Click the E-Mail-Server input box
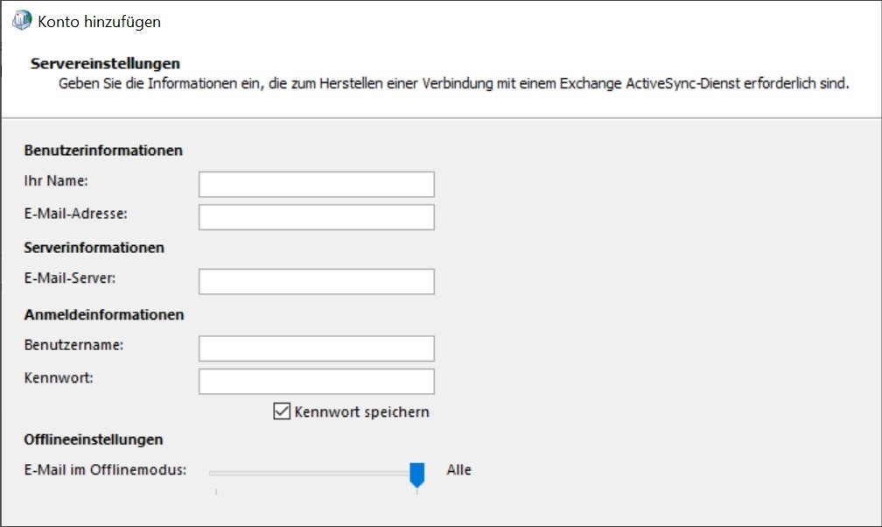 pos(315,281)
